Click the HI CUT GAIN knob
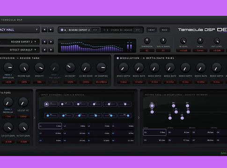227x168 pixels. [23, 127]
